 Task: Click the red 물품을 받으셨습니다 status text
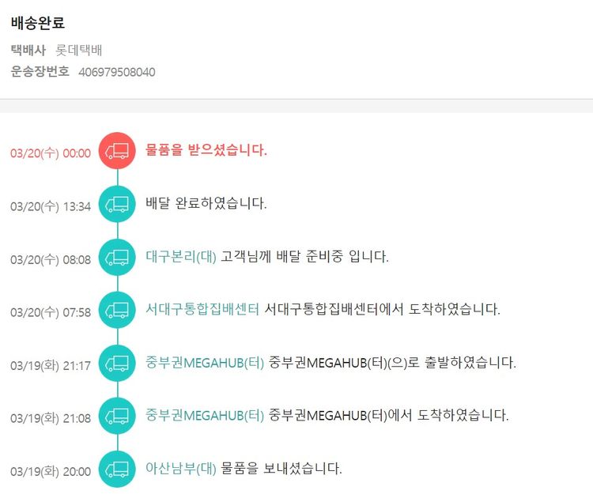(206, 150)
